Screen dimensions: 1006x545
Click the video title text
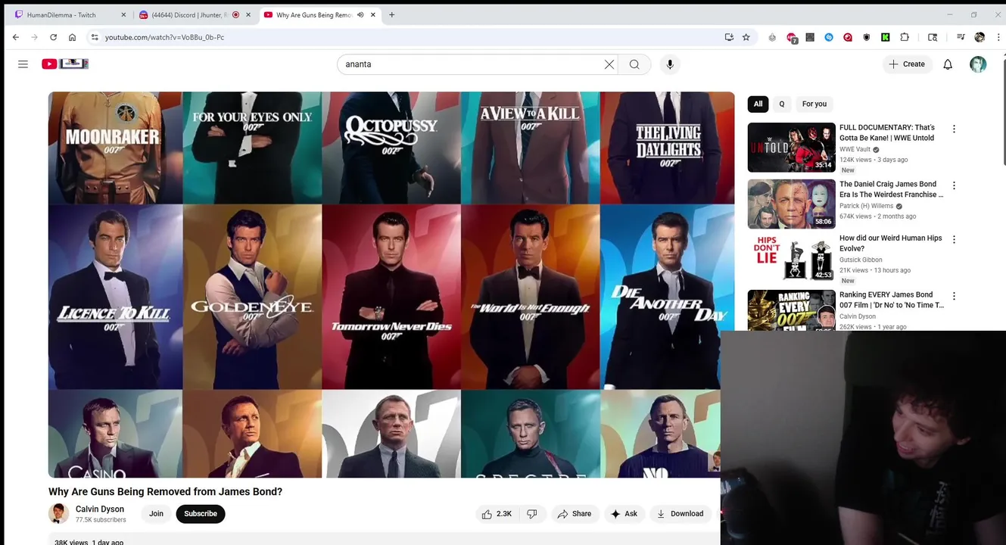(165, 492)
